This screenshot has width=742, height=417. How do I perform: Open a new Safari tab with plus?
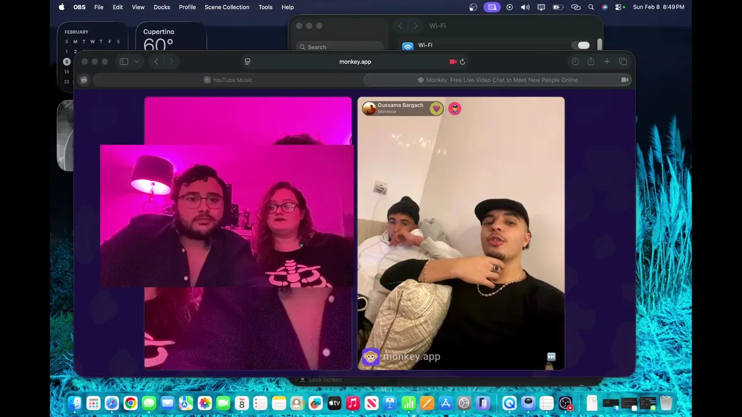point(607,61)
